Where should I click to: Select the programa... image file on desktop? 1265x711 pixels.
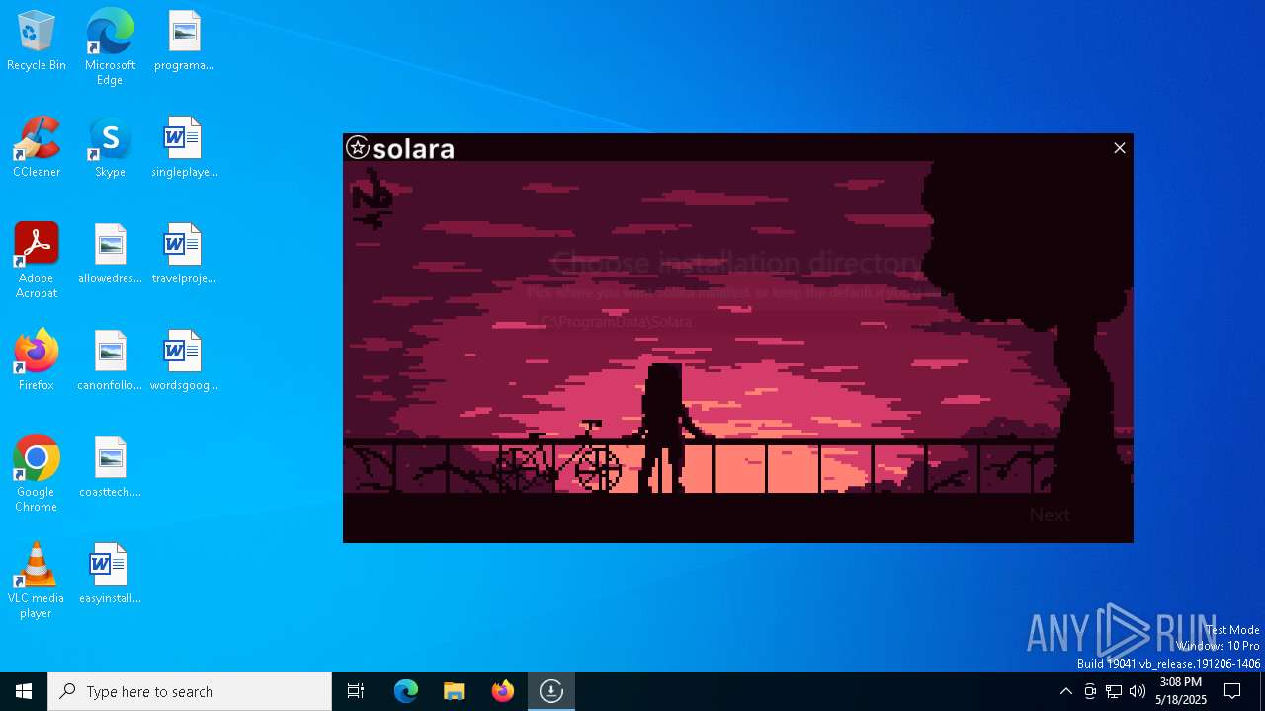tap(184, 41)
